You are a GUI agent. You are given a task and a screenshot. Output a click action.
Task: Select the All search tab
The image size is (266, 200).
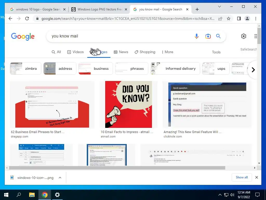tap(56, 52)
